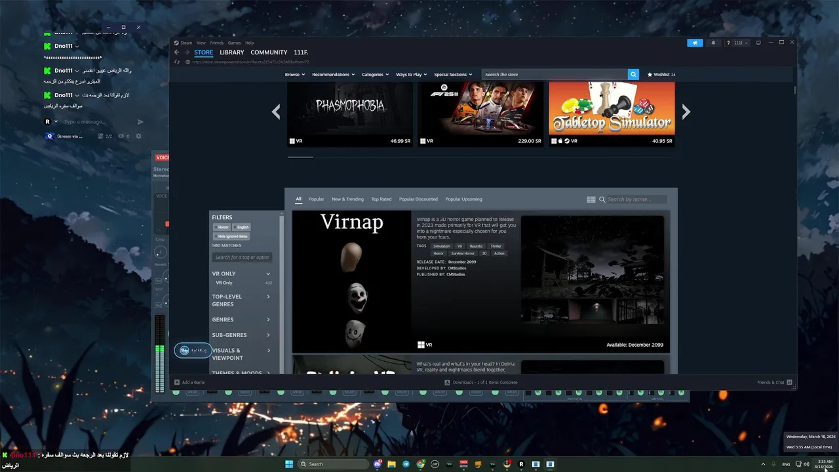This screenshot has width=839, height=472.
Task: Open the Downloads status icon
Action: tap(447, 382)
